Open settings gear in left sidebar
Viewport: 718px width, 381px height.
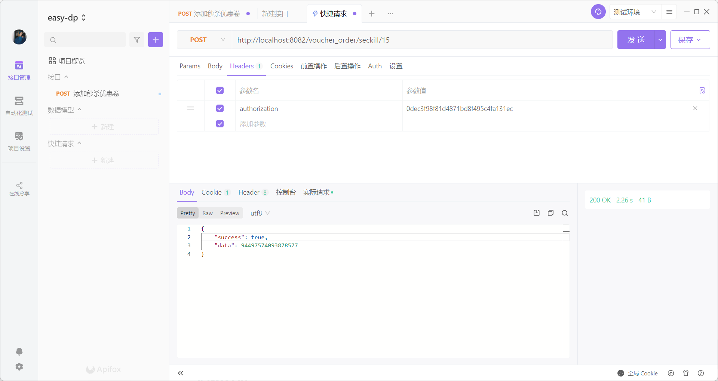(19, 367)
